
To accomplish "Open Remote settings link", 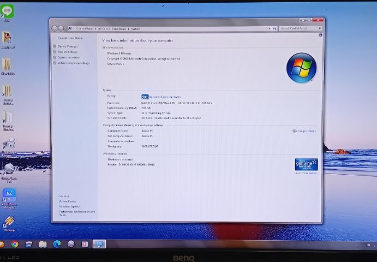I will [68, 52].
